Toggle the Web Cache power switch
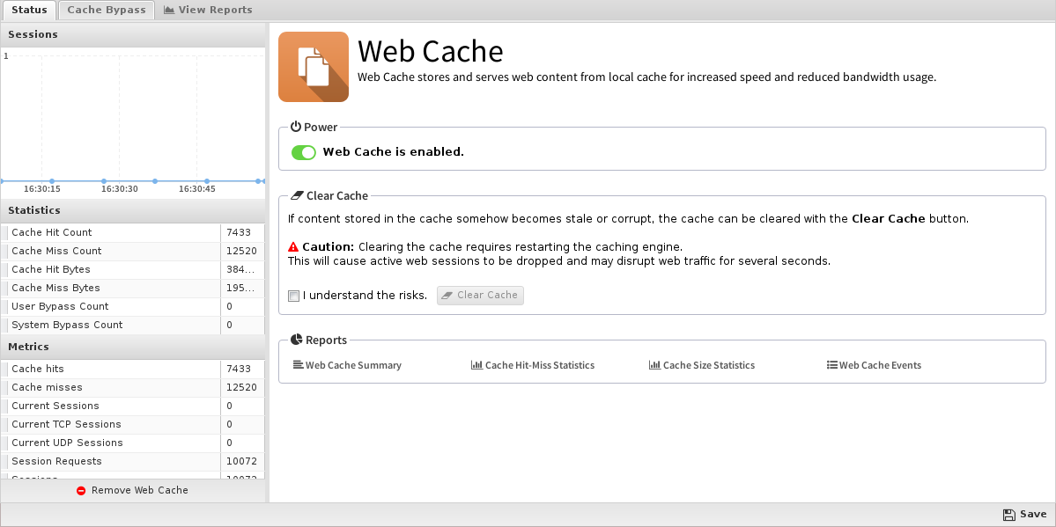The height and width of the screenshot is (527, 1056). [x=304, y=152]
